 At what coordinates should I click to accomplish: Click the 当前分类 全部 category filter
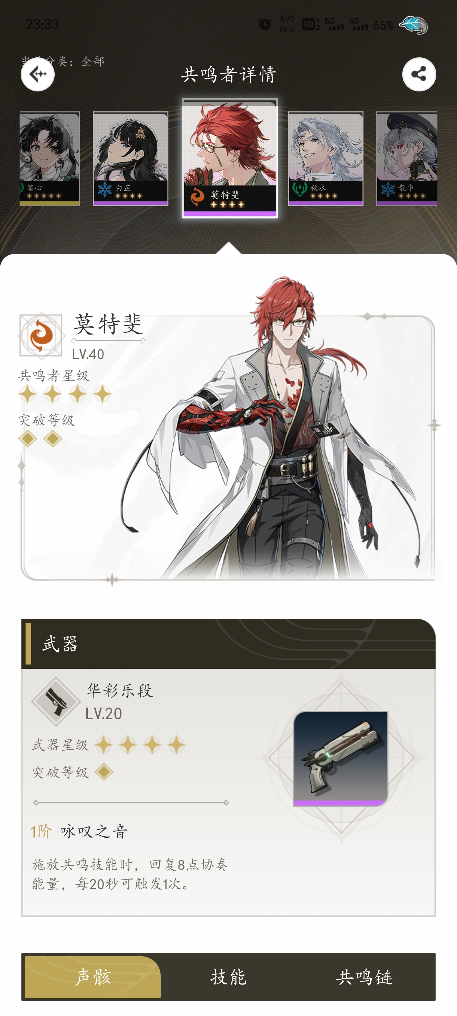63,61
